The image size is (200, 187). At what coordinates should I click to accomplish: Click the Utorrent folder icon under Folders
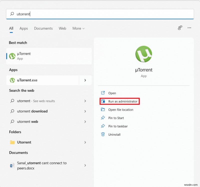(12, 142)
